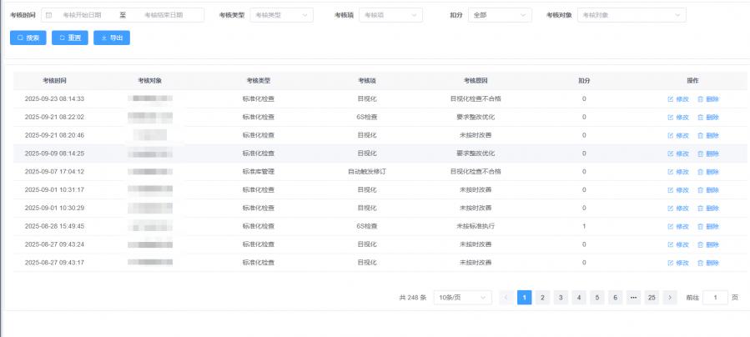
Task: Click the edit icon for the 2025-09-23 08:14:33 record
Action: (670, 98)
